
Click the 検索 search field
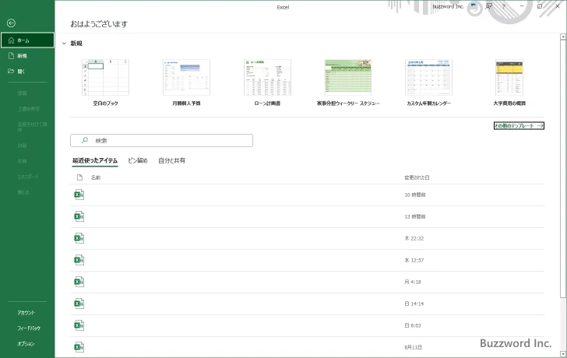coord(162,141)
